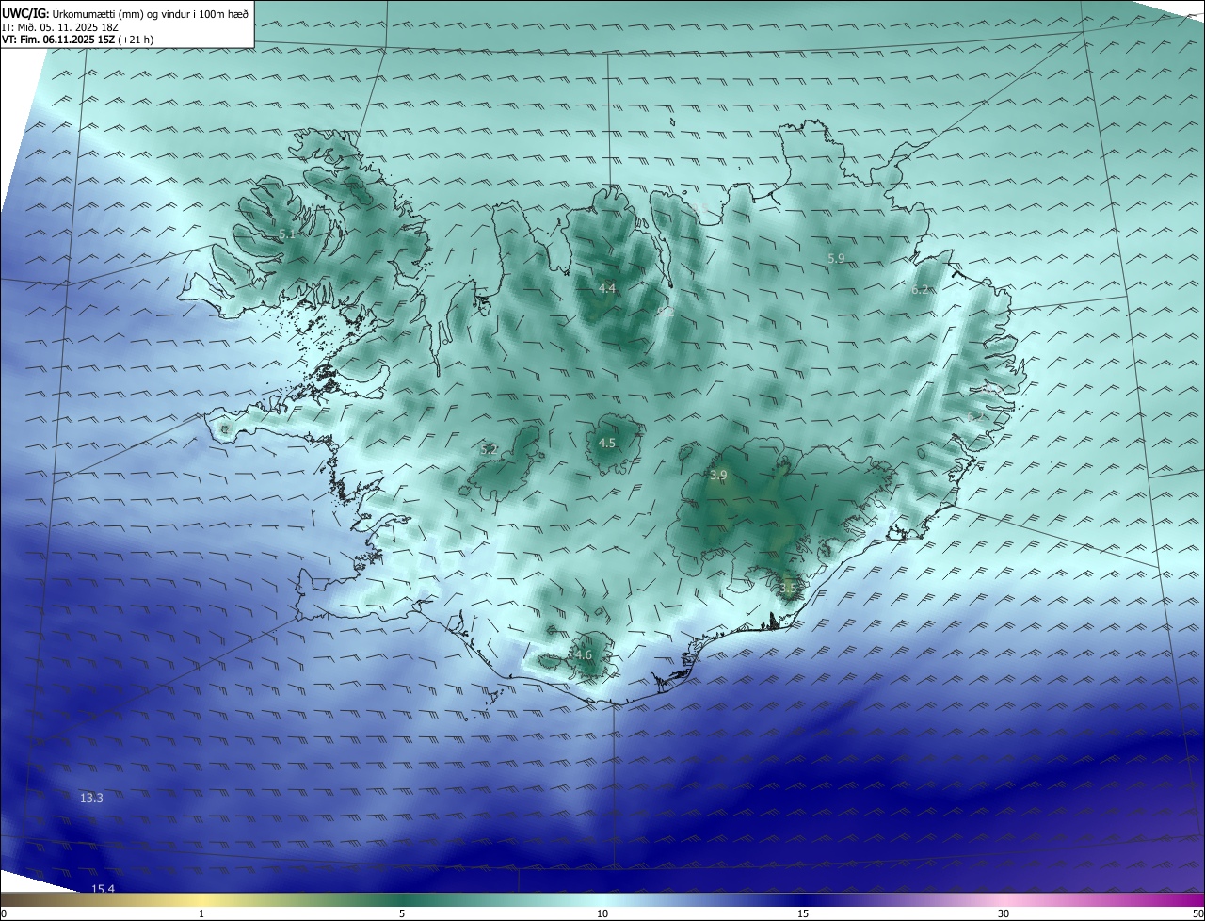The width and height of the screenshot is (1205, 921).
Task: Click the colorbar tick label '1'
Action: coord(201,913)
